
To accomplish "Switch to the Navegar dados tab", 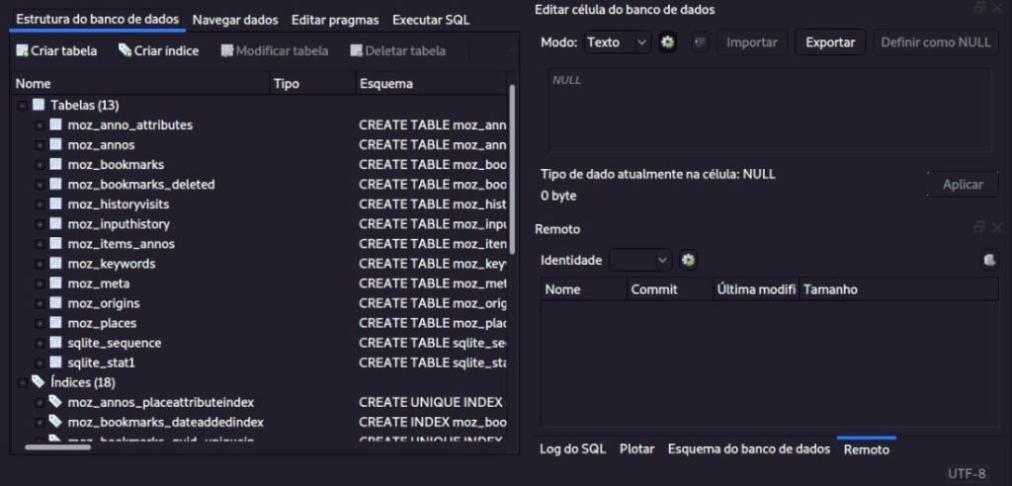I will 235,20.
